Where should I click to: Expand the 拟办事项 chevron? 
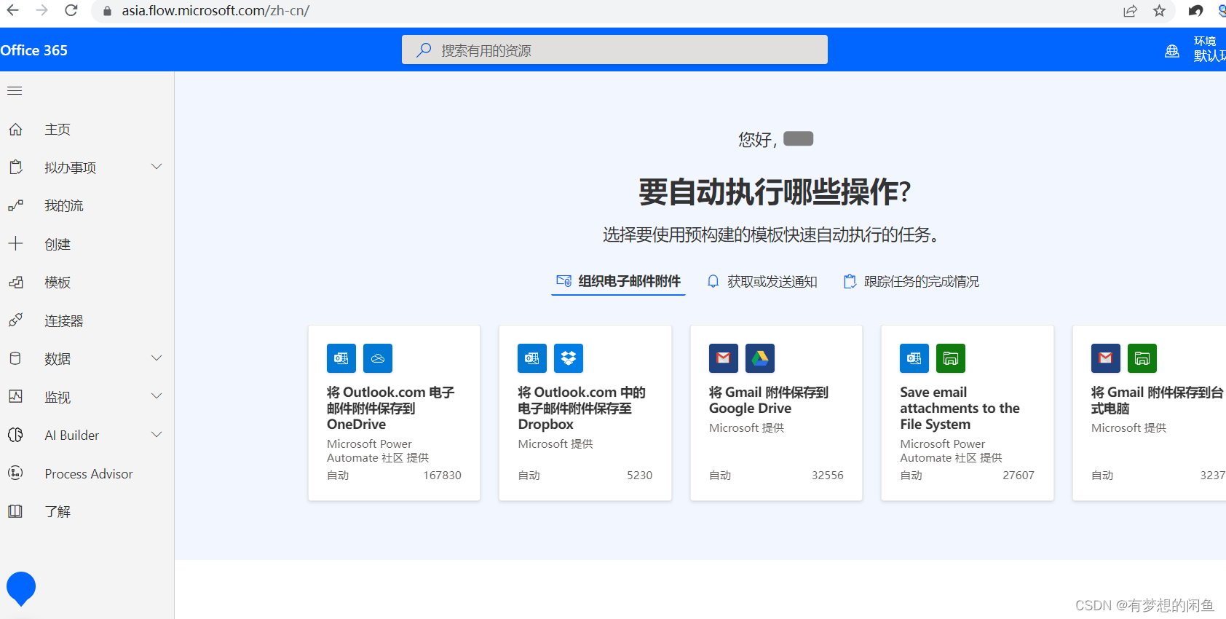coord(157,167)
